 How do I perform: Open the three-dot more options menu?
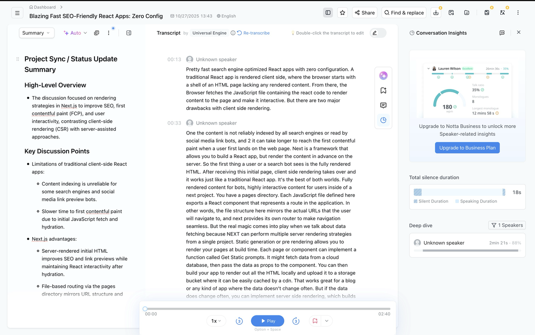pos(518,13)
